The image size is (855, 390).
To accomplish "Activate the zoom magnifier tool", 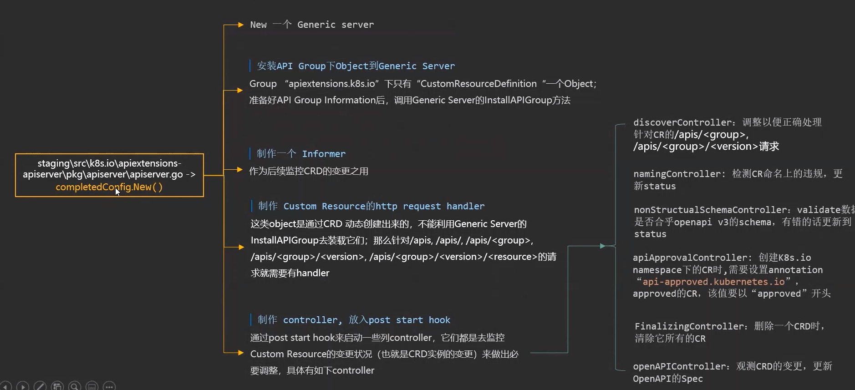I will point(75,387).
